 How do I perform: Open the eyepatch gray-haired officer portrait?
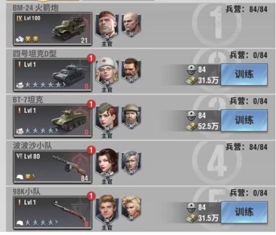[131, 162]
